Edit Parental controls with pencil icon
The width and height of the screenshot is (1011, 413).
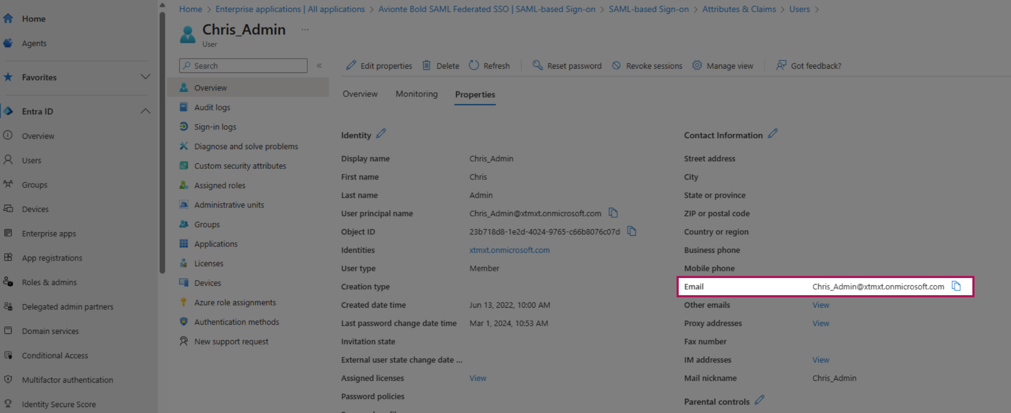click(759, 401)
